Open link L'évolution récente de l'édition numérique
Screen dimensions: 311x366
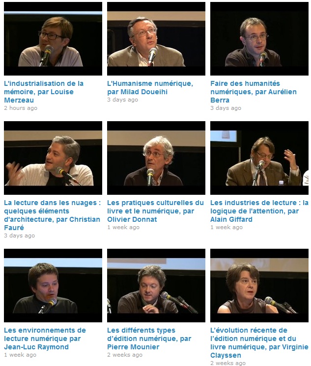259,342
